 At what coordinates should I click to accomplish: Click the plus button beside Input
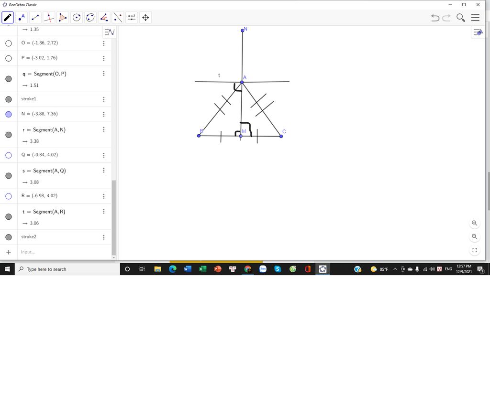[9, 252]
